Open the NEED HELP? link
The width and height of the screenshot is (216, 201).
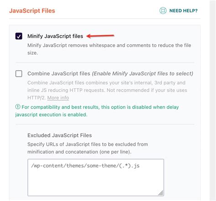click(183, 10)
